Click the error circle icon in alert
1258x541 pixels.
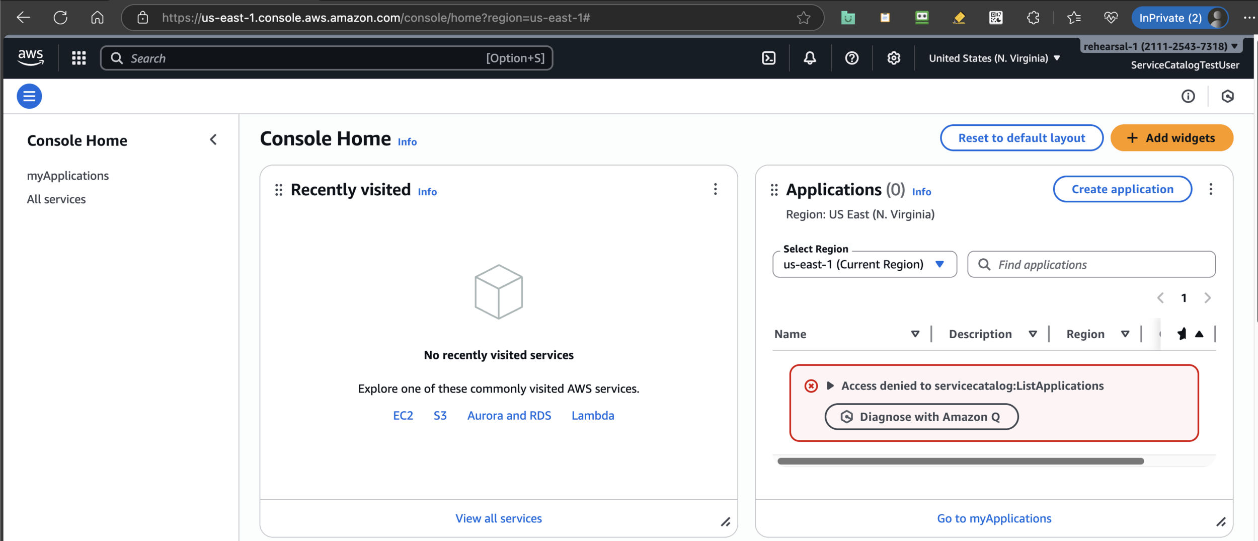[x=811, y=386]
